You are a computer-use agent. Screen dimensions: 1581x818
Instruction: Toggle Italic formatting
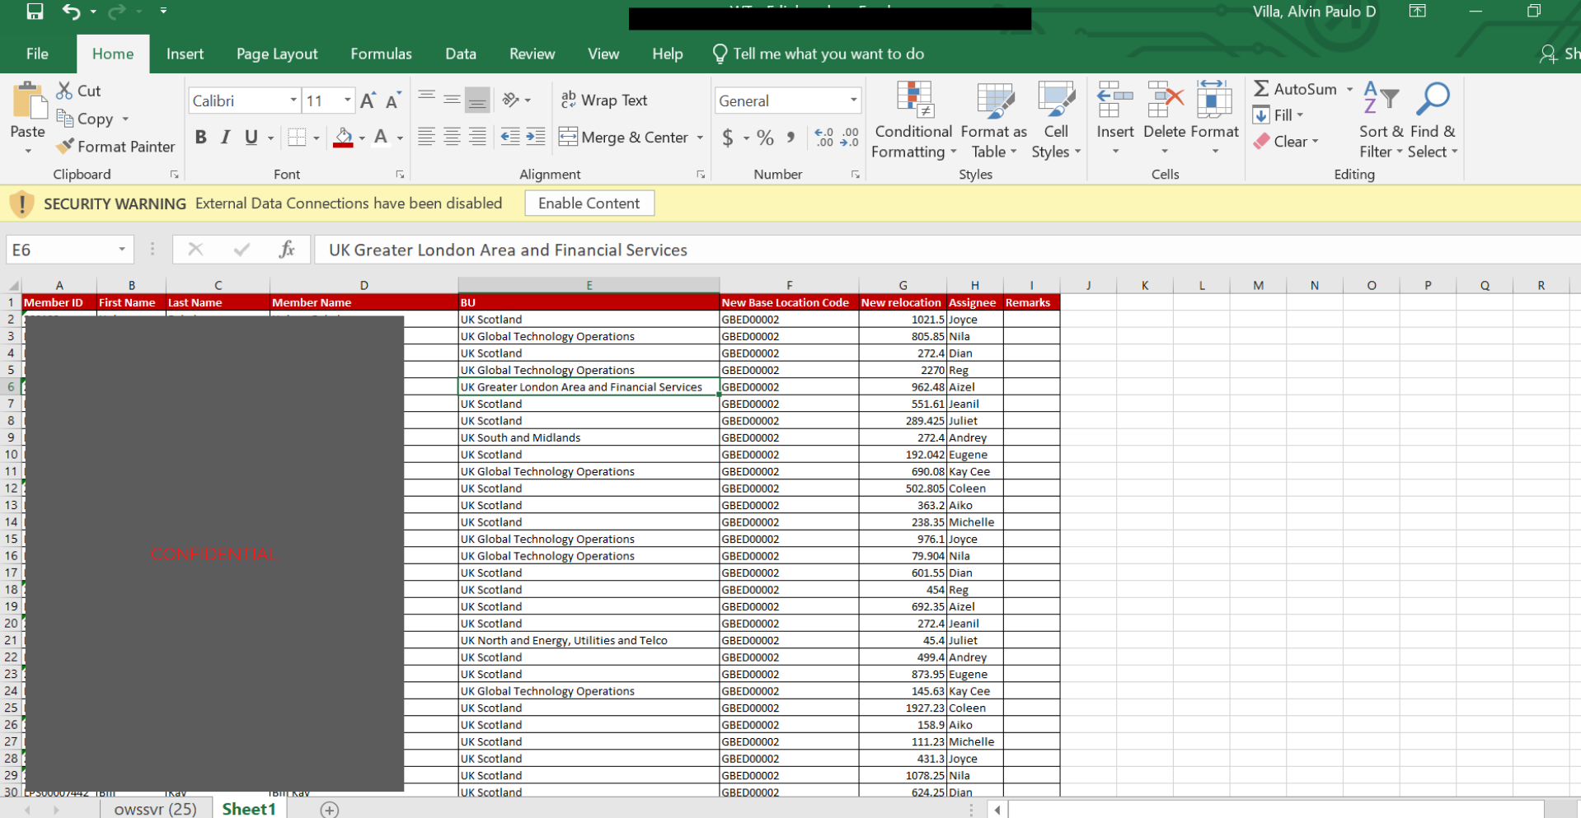226,138
